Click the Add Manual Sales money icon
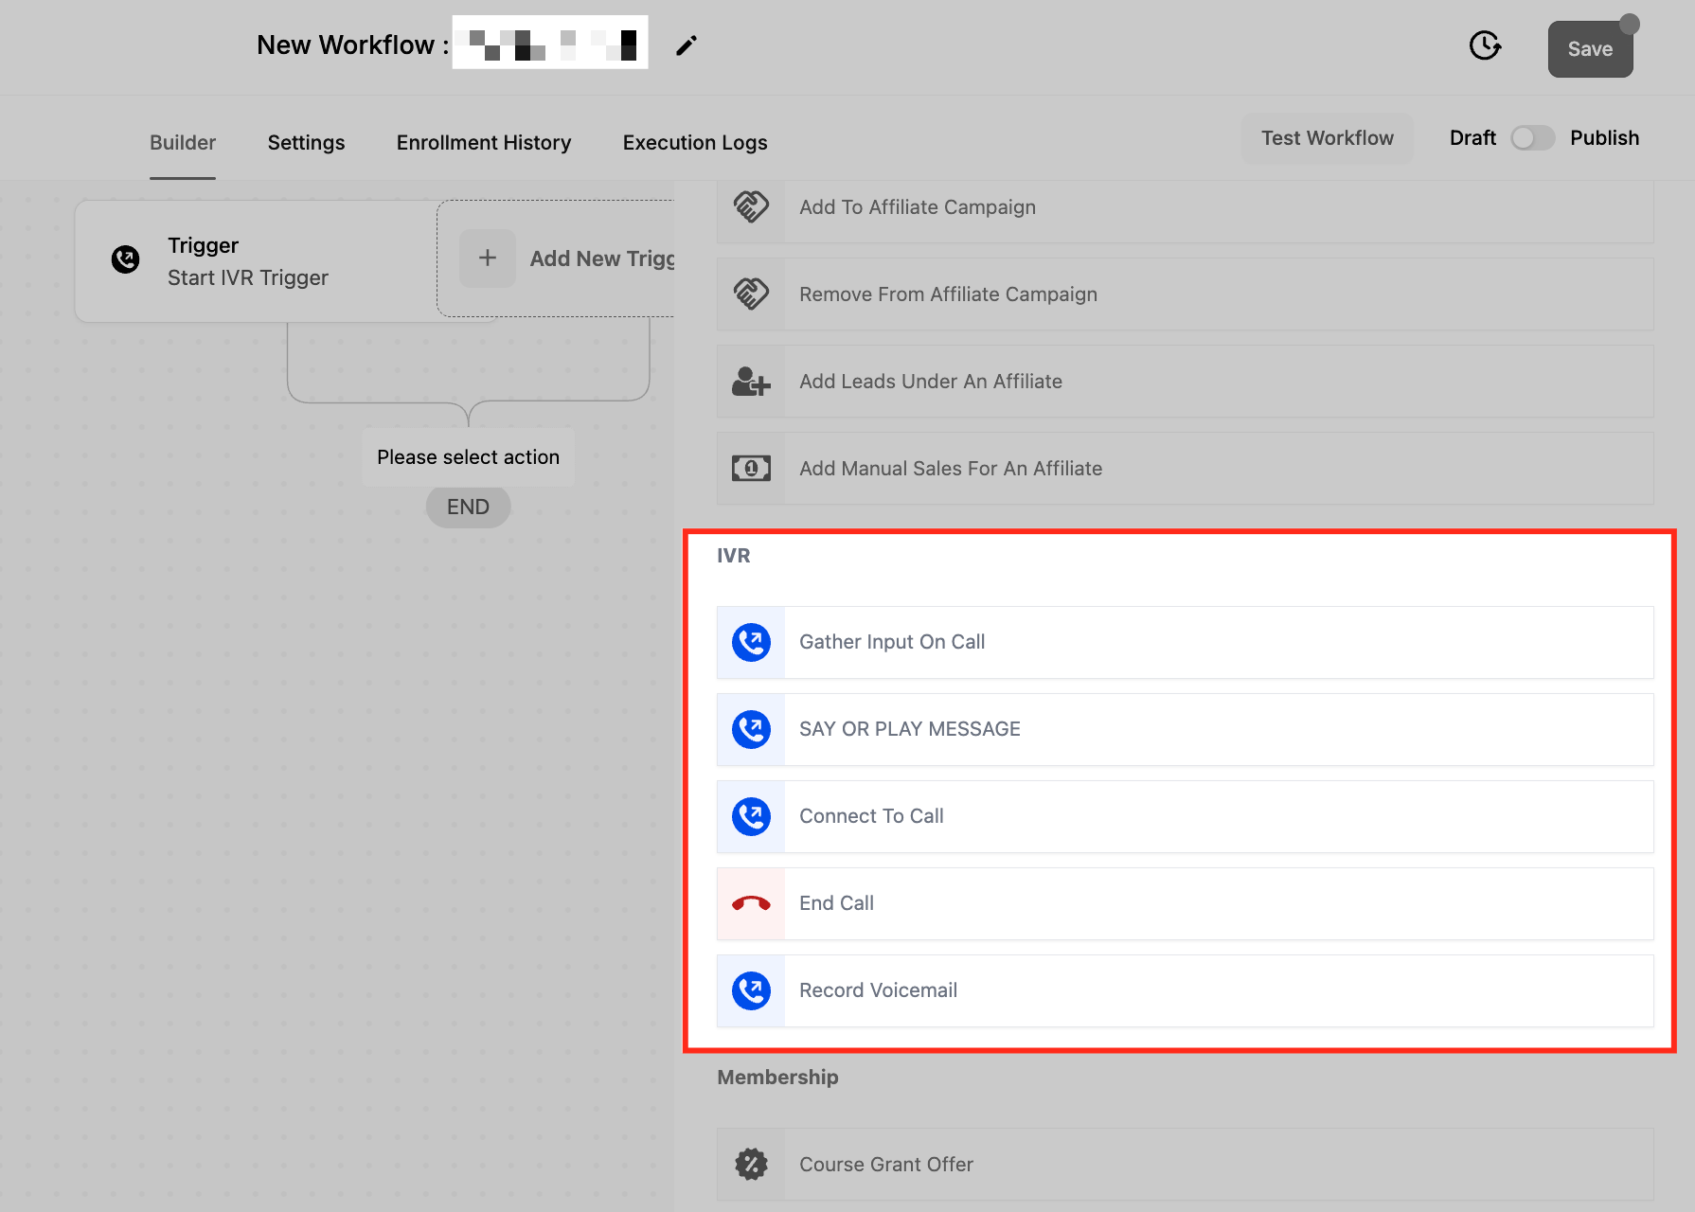Image resolution: width=1695 pixels, height=1212 pixels. [x=751, y=469]
